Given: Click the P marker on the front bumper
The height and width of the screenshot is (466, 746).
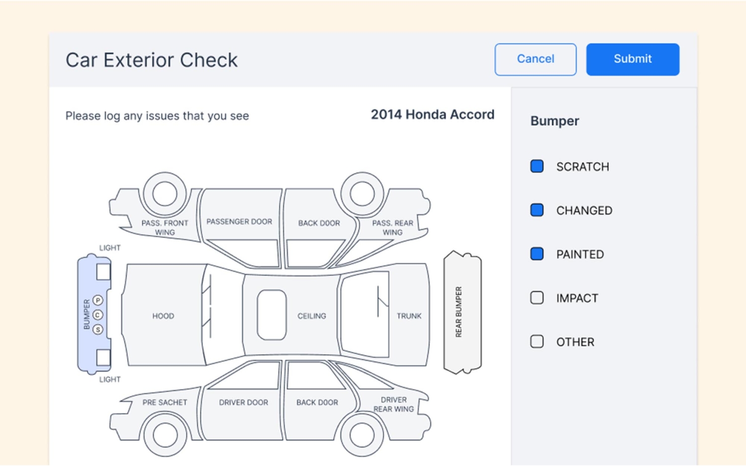Looking at the screenshot, I should [x=98, y=300].
